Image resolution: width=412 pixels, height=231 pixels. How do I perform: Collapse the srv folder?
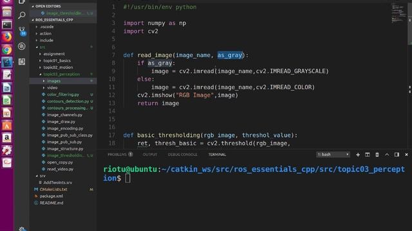63,176
